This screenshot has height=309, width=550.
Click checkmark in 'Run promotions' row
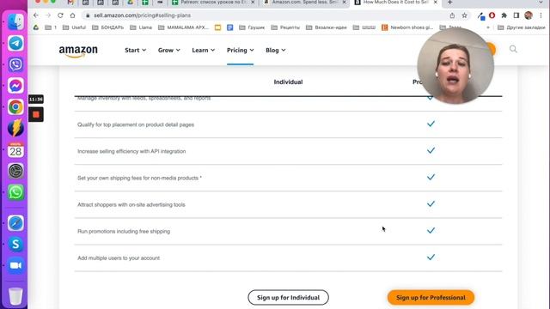431,231
